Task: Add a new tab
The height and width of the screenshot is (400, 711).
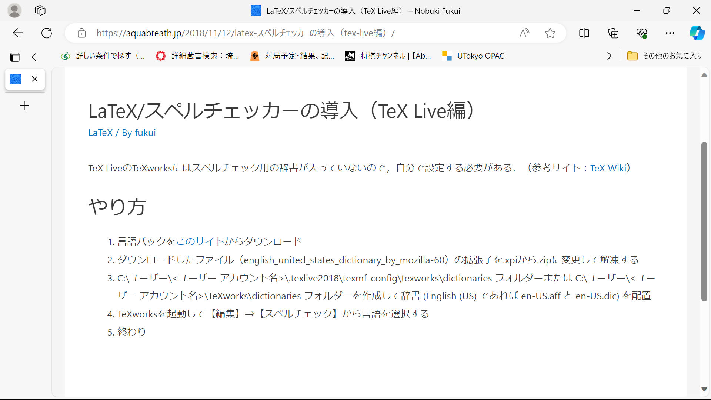Action: [x=24, y=106]
